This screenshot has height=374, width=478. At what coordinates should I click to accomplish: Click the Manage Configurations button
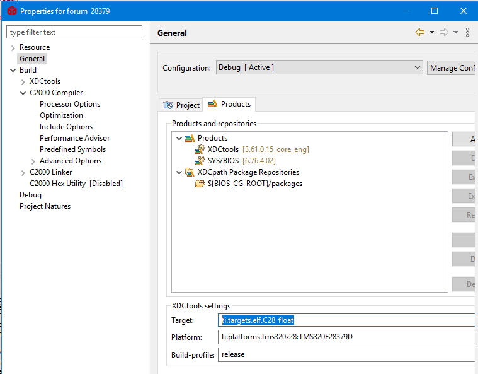[451, 67]
